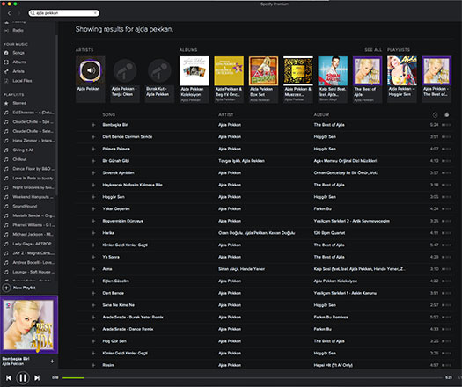Screen dimensions: 462x387
Task: Open album 130 Bpm Quartet
Action: tap(329, 233)
